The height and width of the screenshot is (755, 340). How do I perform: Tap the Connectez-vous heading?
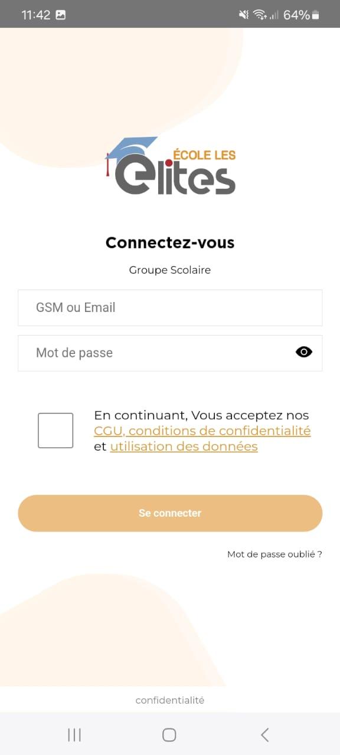point(170,242)
